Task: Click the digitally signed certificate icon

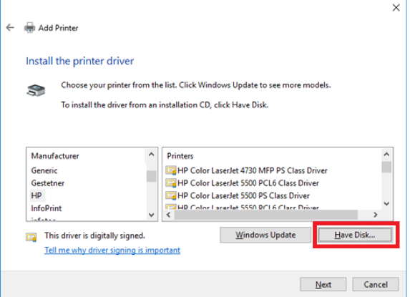Action: 31,237
